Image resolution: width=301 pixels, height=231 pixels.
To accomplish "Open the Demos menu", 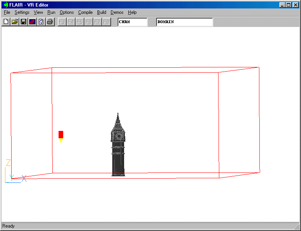I will click(117, 12).
